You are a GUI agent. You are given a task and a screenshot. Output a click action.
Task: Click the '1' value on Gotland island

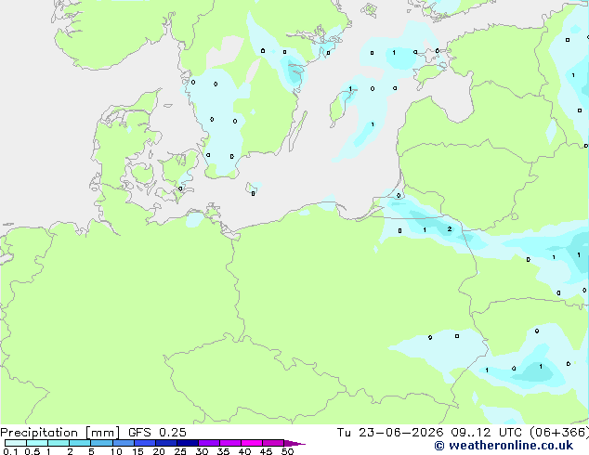(x=350, y=88)
